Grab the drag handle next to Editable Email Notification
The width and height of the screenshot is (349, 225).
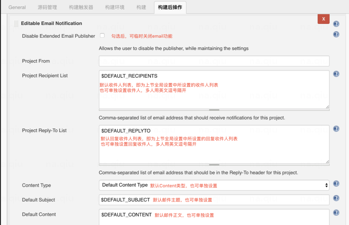point(16,24)
